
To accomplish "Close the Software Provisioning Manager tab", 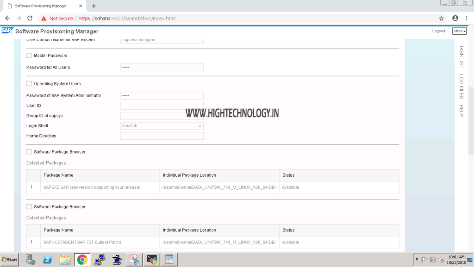I will [81, 6].
